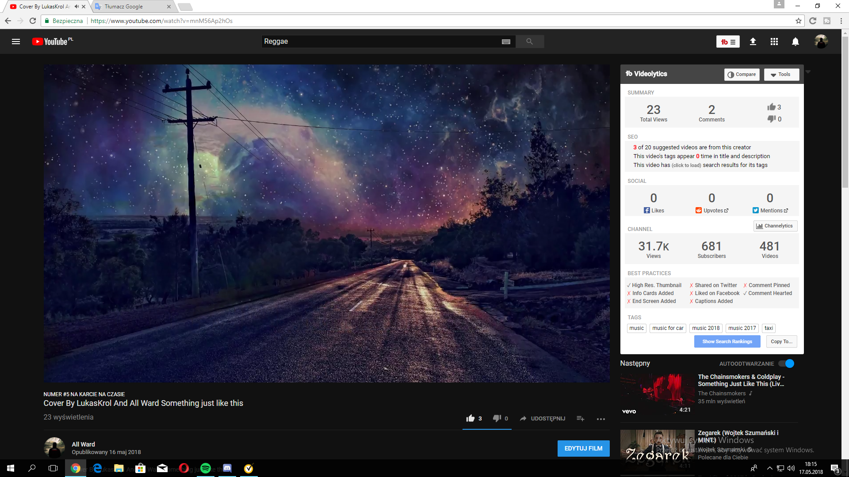Open Task View from the taskbar
Viewport: 849px width, 477px height.
[53, 468]
